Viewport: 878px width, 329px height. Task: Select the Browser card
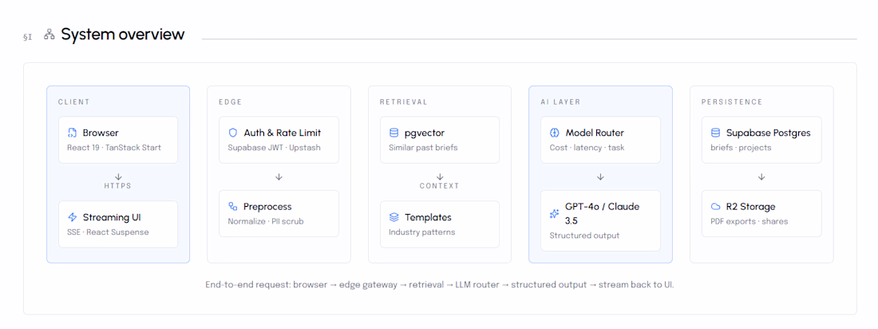pyautogui.click(x=118, y=140)
